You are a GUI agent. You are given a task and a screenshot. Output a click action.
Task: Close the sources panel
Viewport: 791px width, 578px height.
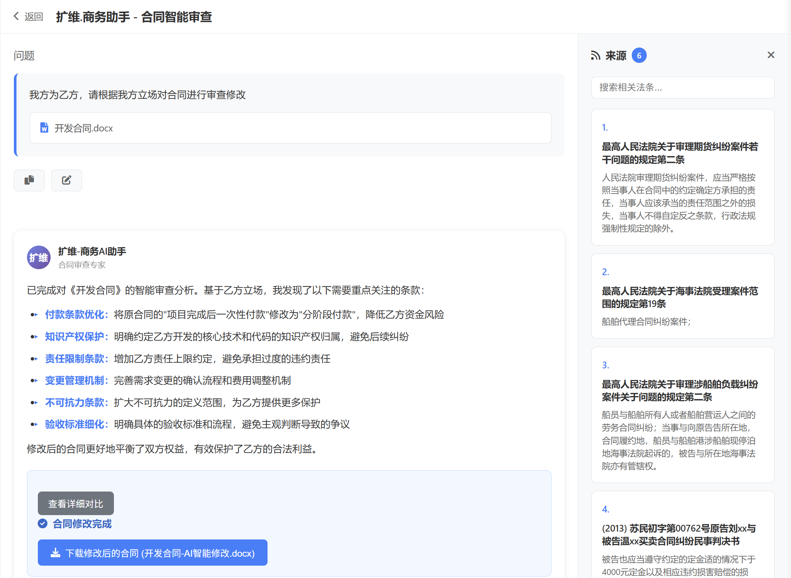tap(771, 55)
